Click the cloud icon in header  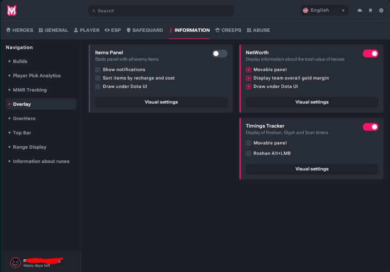pyautogui.click(x=360, y=10)
